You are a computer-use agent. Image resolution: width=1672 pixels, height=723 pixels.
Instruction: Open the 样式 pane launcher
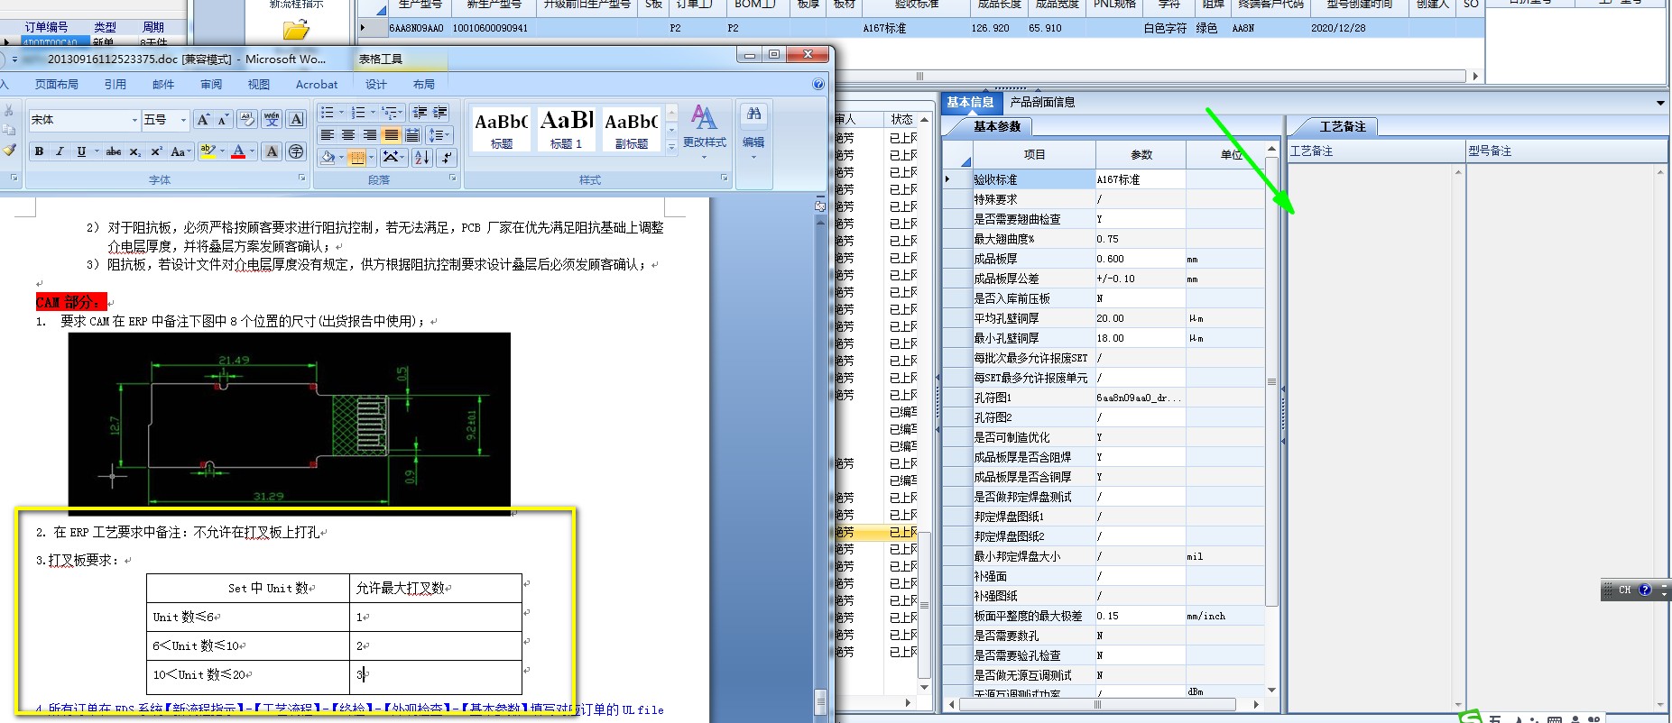tap(724, 178)
